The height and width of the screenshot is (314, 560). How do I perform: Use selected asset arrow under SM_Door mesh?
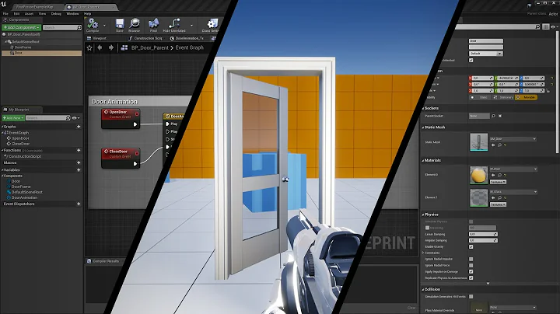coord(493,145)
